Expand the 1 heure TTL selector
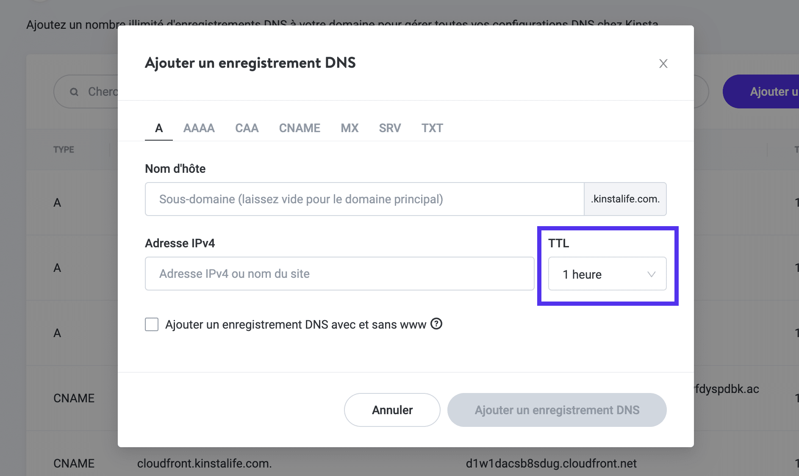The image size is (799, 476). [607, 274]
